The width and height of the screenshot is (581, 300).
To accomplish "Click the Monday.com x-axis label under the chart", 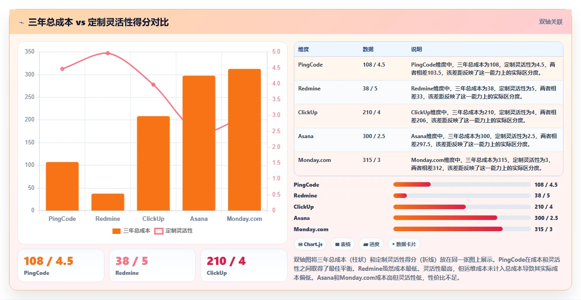I will click(x=244, y=219).
